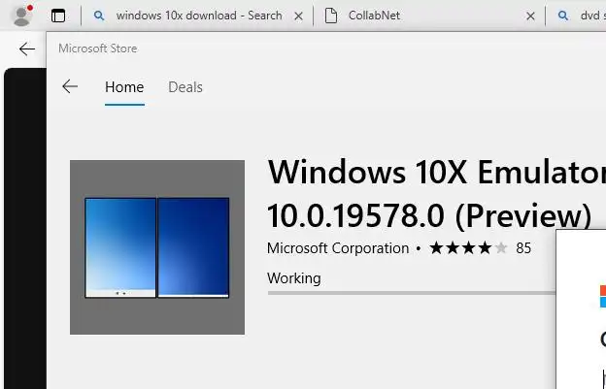Open the browser profile avatar icon
The width and height of the screenshot is (606, 389).
(21, 16)
